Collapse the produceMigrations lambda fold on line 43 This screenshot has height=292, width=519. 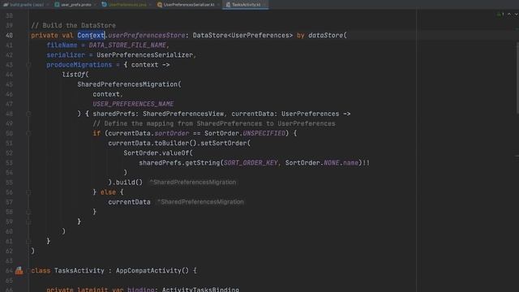(x=28, y=65)
